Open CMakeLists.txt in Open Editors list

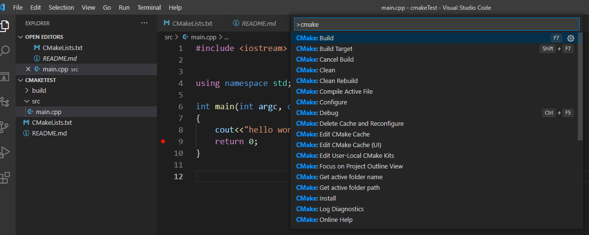click(x=86, y=48)
